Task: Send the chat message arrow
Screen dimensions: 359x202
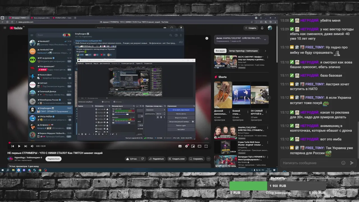Action: click(352, 163)
